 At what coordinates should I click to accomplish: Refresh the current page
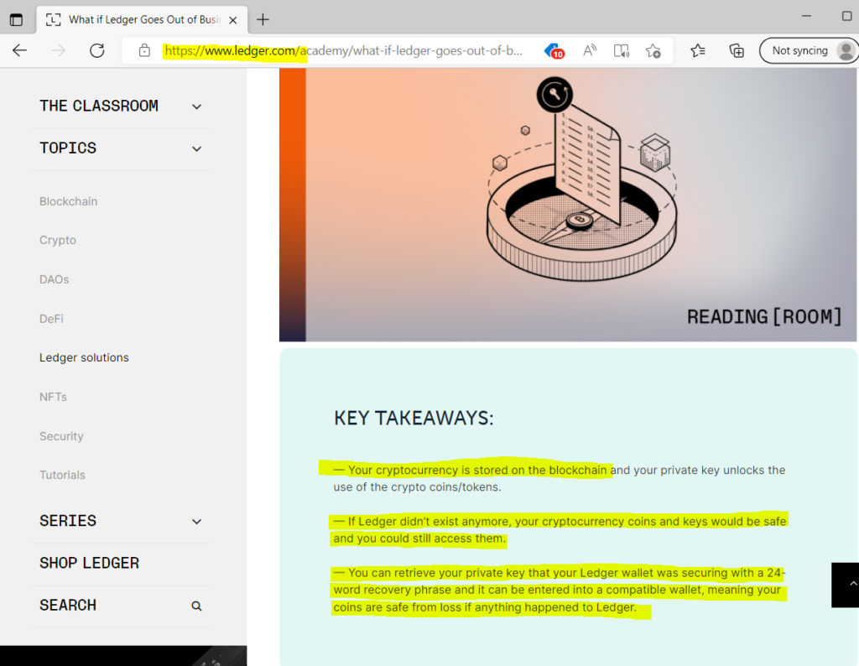point(96,50)
